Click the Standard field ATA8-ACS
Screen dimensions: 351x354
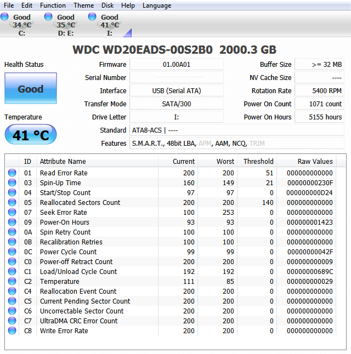point(236,130)
